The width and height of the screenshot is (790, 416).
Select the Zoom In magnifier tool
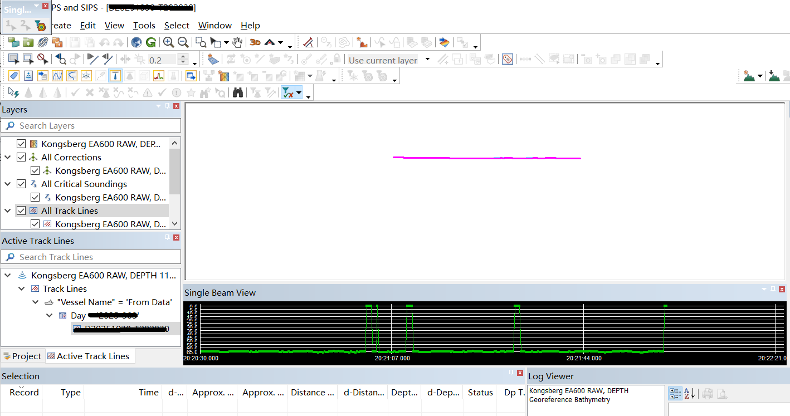tap(168, 42)
